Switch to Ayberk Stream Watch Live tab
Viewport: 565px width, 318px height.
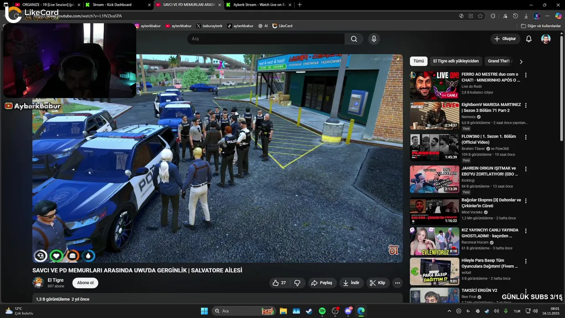(x=258, y=5)
